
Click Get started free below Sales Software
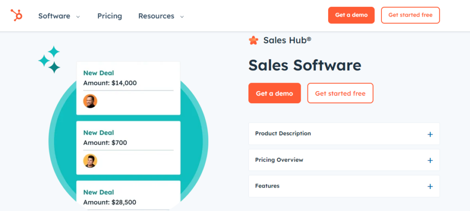pos(340,93)
